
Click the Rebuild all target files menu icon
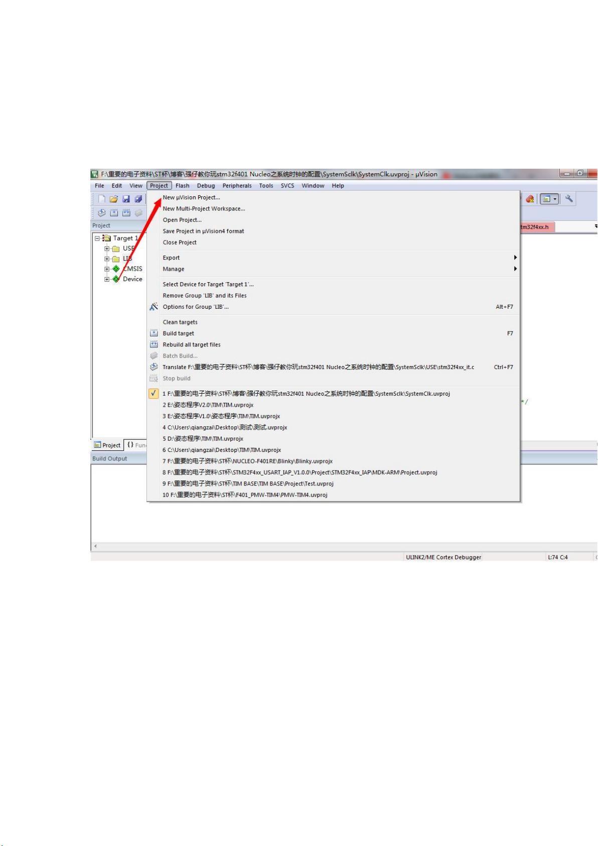click(x=154, y=344)
